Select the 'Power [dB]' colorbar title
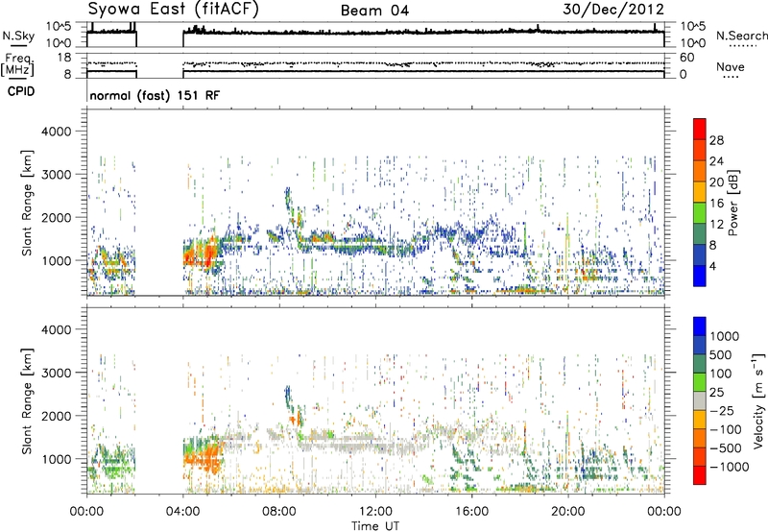The height and width of the screenshot is (532, 768). tap(732, 203)
